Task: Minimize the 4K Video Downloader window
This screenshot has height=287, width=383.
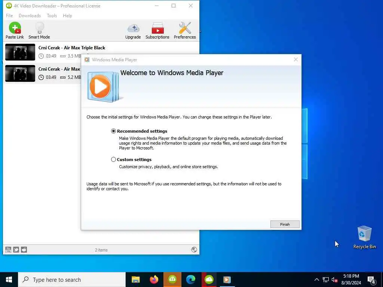Action: coord(157,6)
